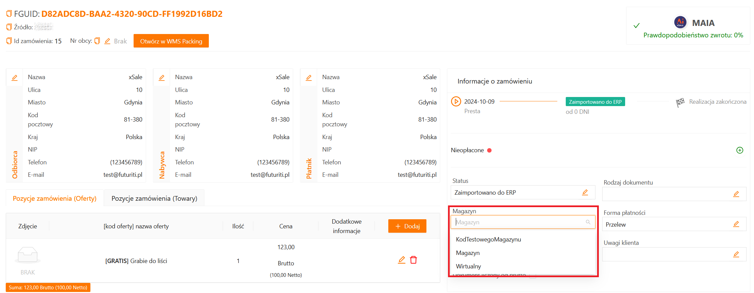
Task: Choose the Wirtualny warehouse option
Action: click(468, 266)
